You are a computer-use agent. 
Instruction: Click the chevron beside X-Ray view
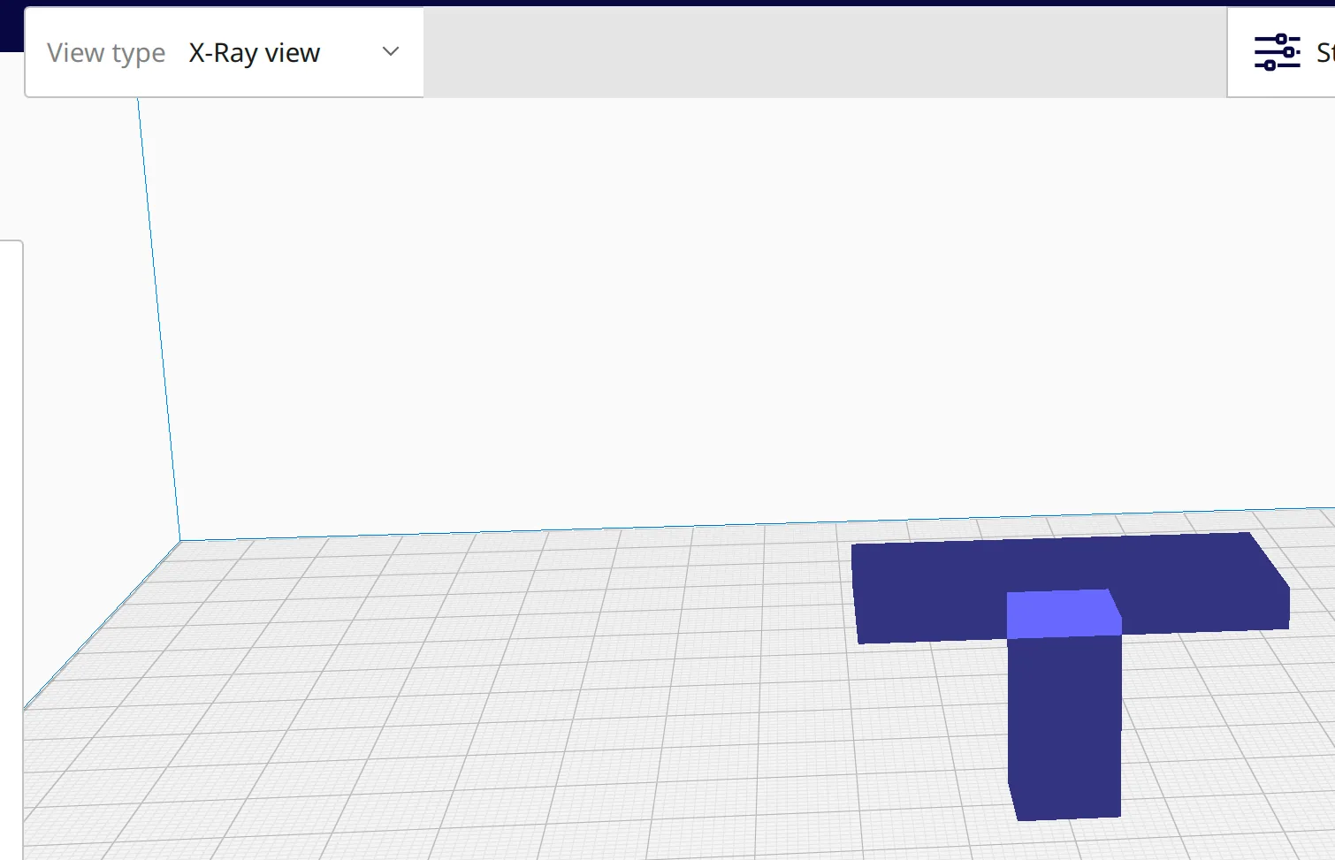(391, 52)
